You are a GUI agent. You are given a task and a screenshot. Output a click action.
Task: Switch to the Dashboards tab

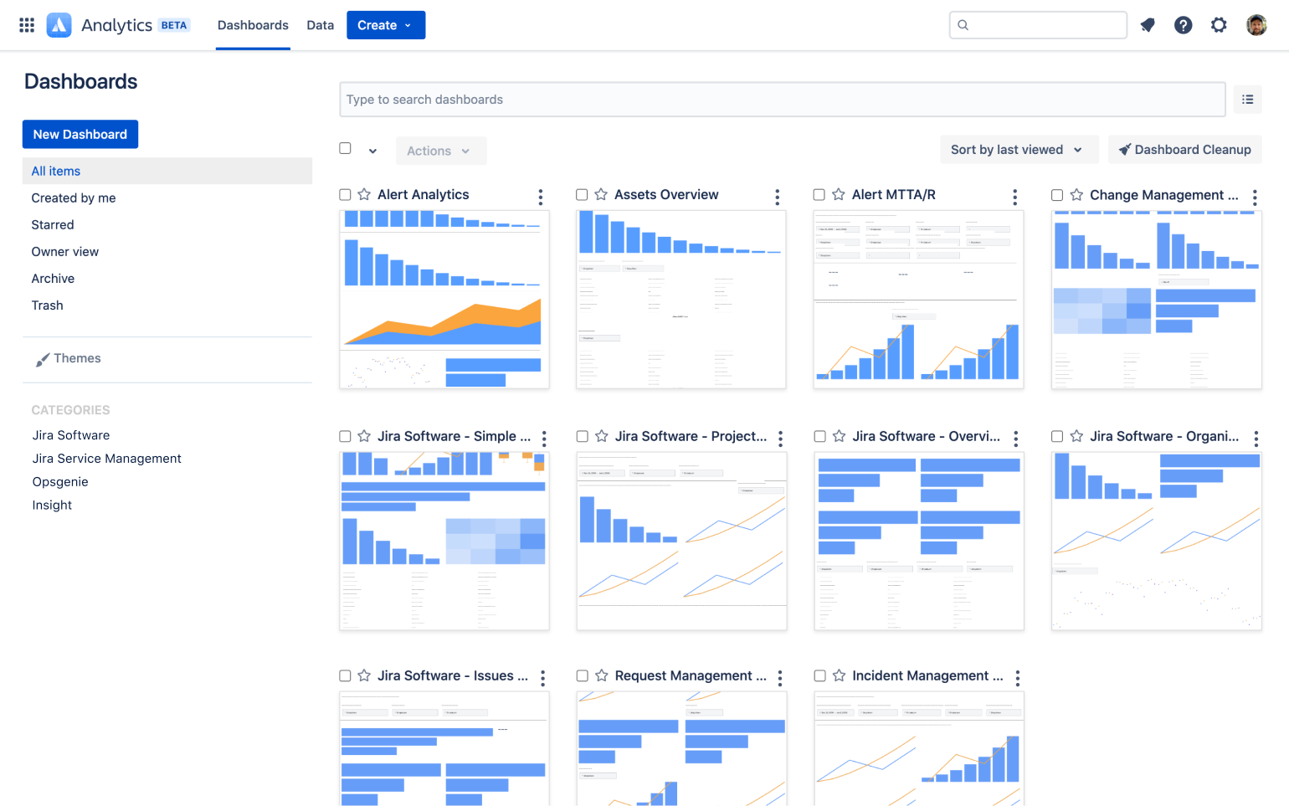[x=253, y=25]
